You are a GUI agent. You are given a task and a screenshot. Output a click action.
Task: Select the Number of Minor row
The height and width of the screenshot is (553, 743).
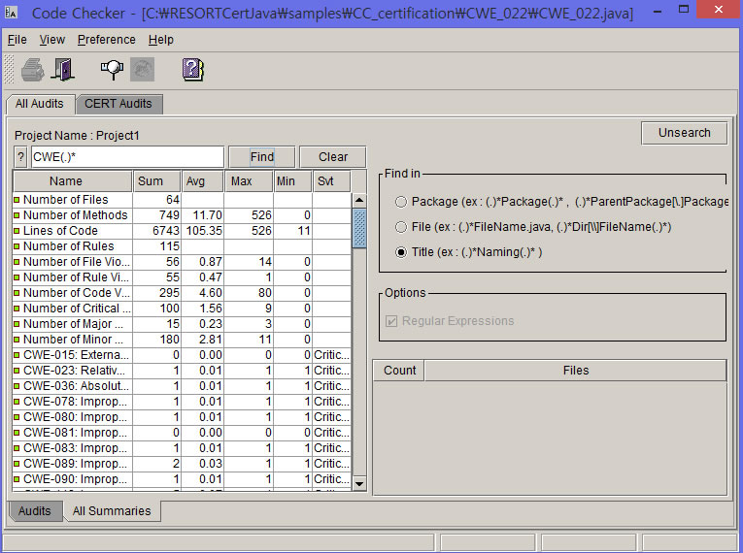[x=182, y=340]
